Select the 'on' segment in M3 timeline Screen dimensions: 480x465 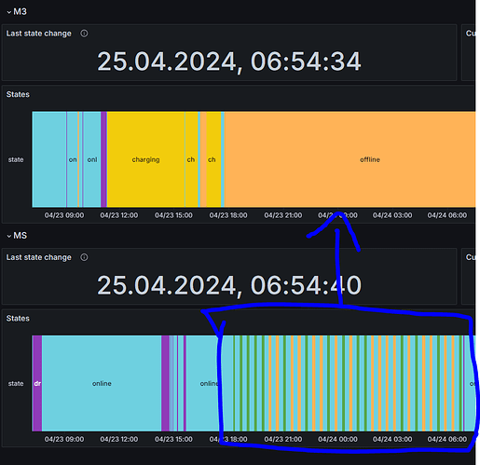pyautogui.click(x=73, y=159)
